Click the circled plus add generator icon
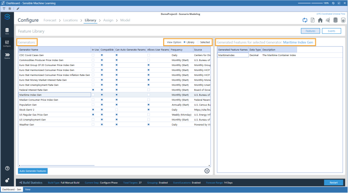The height and width of the screenshot is (193, 348). click(207, 171)
